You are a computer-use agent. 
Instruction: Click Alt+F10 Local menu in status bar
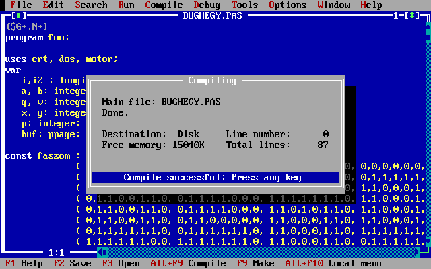333,264
